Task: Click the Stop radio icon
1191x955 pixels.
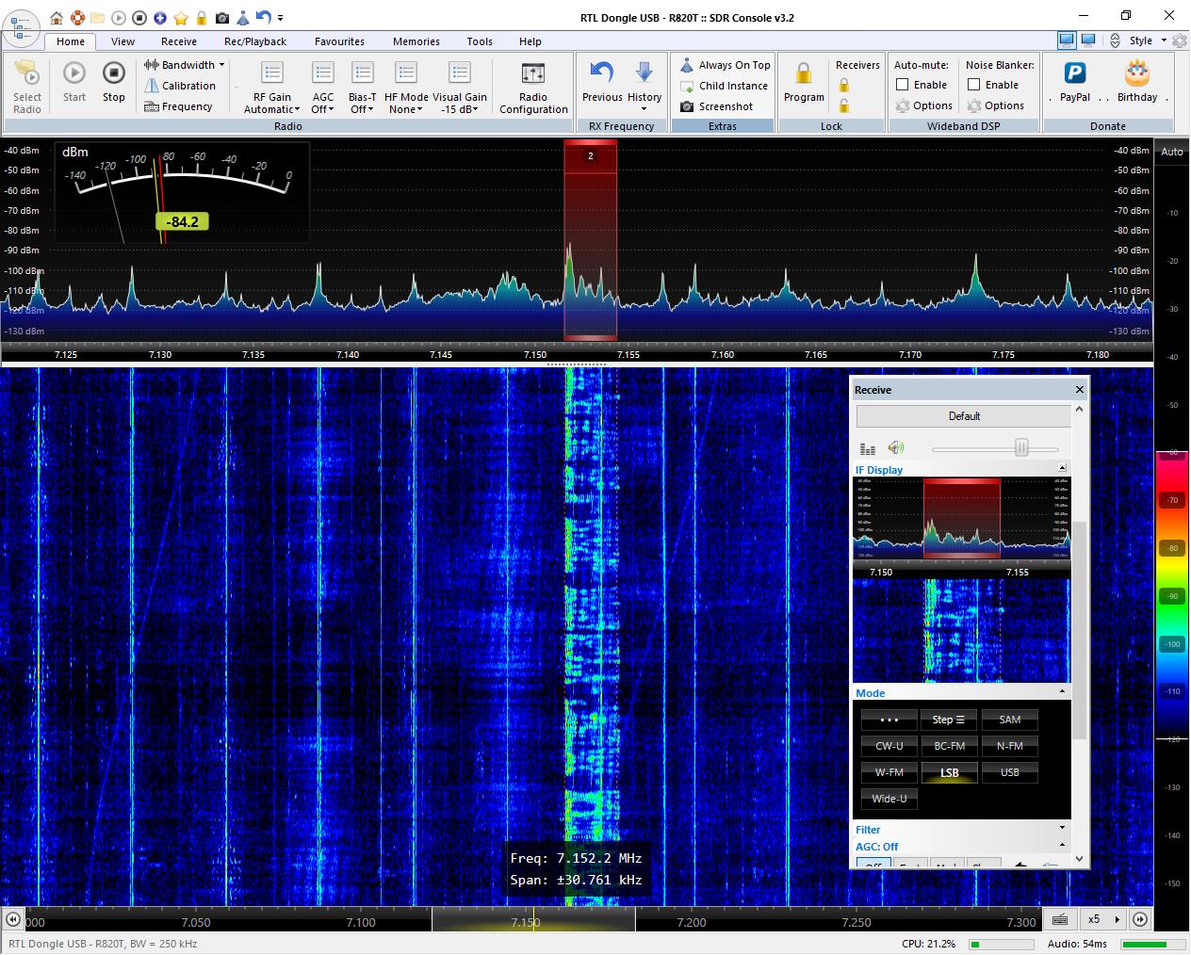Action: pyautogui.click(x=113, y=73)
